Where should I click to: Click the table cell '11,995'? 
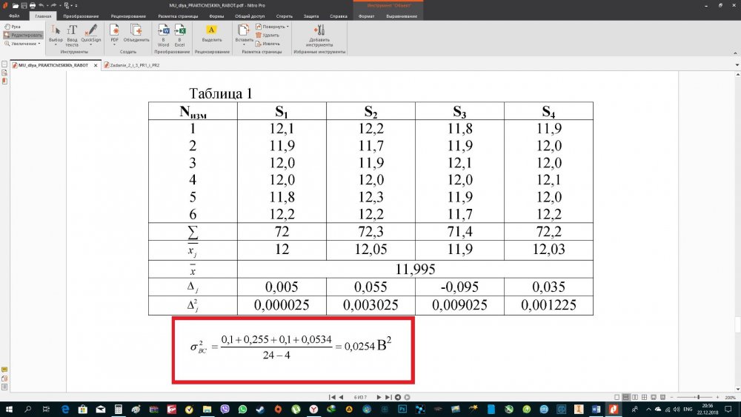click(415, 269)
